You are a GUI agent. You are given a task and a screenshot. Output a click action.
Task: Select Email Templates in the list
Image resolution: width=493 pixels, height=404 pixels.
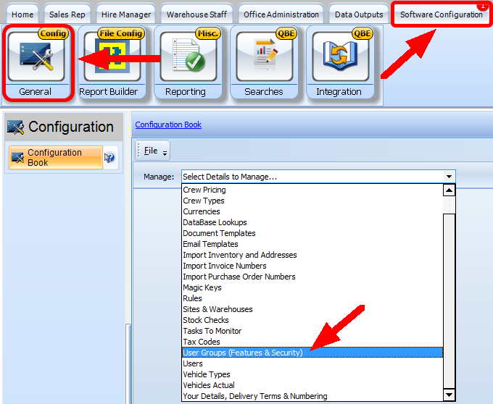[210, 244]
